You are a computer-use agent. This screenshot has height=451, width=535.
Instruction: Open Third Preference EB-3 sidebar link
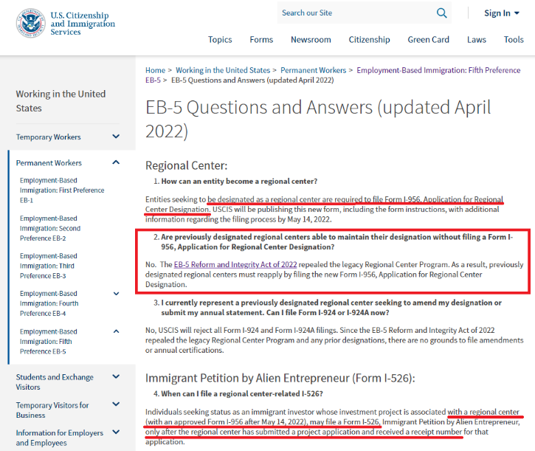pyautogui.click(x=49, y=266)
